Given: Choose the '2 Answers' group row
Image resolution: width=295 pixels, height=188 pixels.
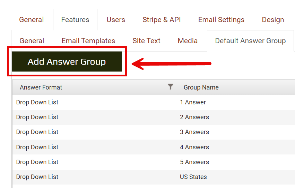Looking at the screenshot, I should click(194, 117).
